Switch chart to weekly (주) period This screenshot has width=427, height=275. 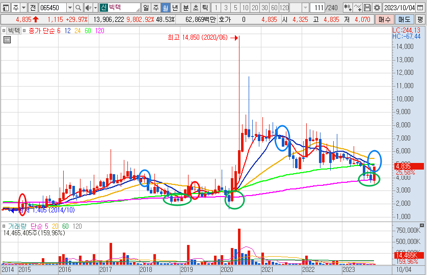[x=156, y=8]
